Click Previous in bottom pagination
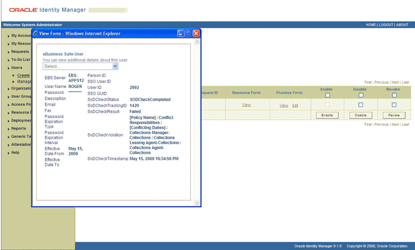This screenshot has height=250, width=415. pos(381,124)
